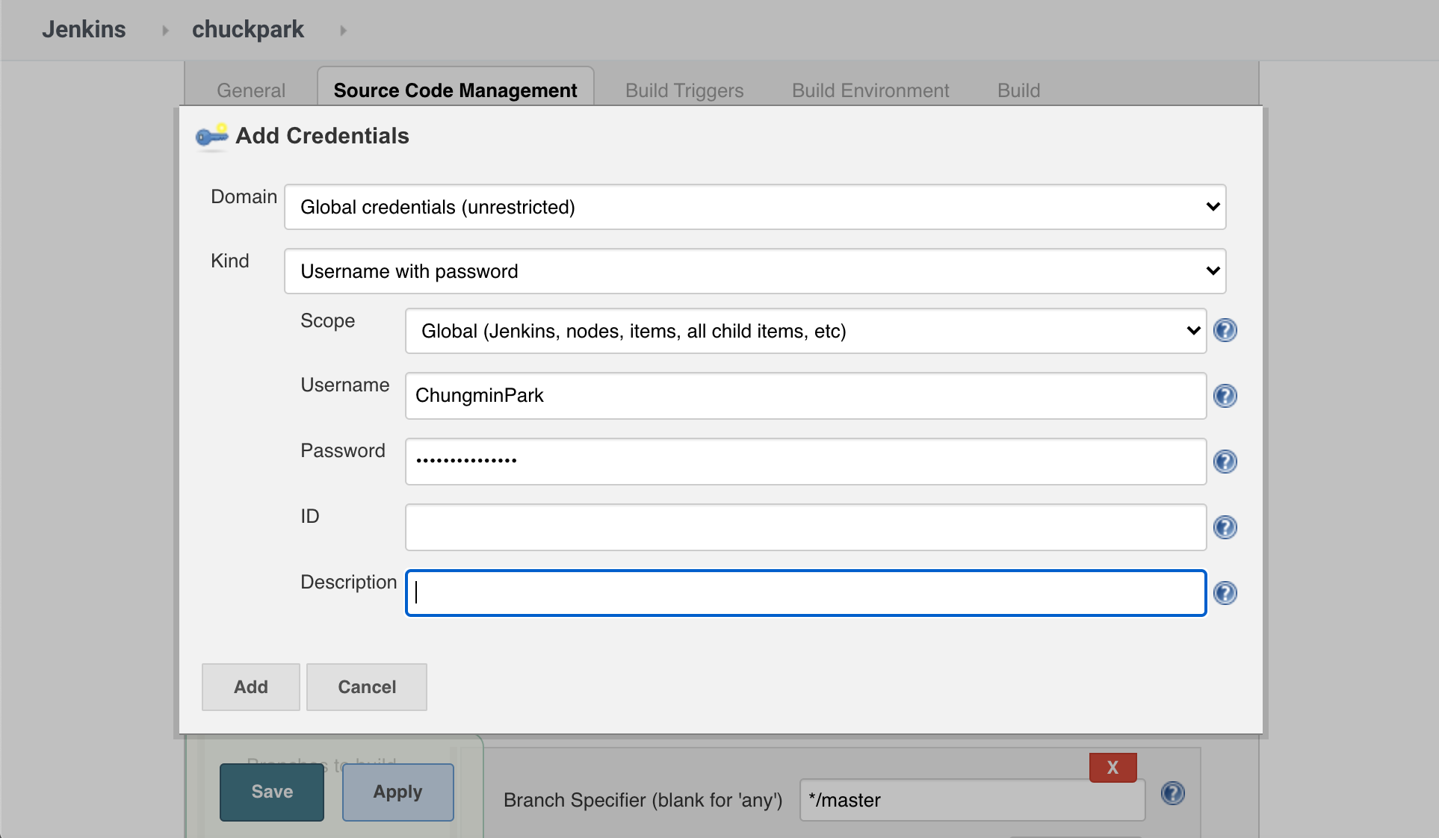
Task: Click the help icon beside Password
Action: pyautogui.click(x=1225, y=462)
